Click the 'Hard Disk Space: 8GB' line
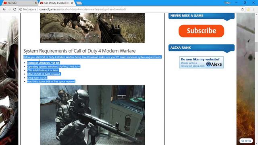Viewport: 258px width, 145px height. [x=51, y=81]
